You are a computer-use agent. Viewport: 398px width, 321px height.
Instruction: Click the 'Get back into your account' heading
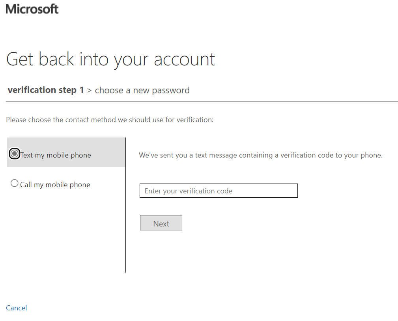click(111, 59)
